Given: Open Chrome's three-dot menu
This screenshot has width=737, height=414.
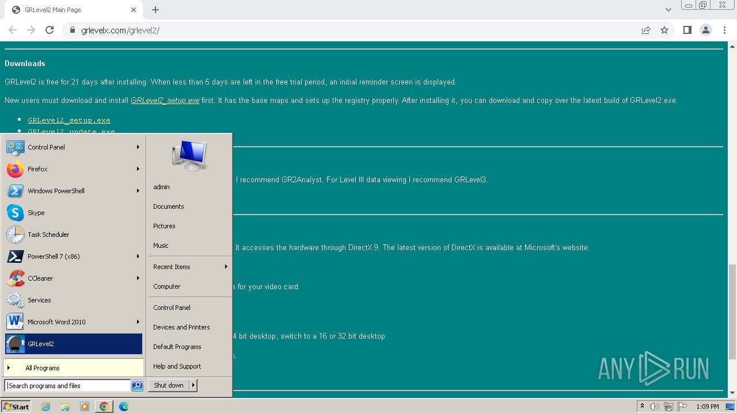Looking at the screenshot, I should click(724, 30).
